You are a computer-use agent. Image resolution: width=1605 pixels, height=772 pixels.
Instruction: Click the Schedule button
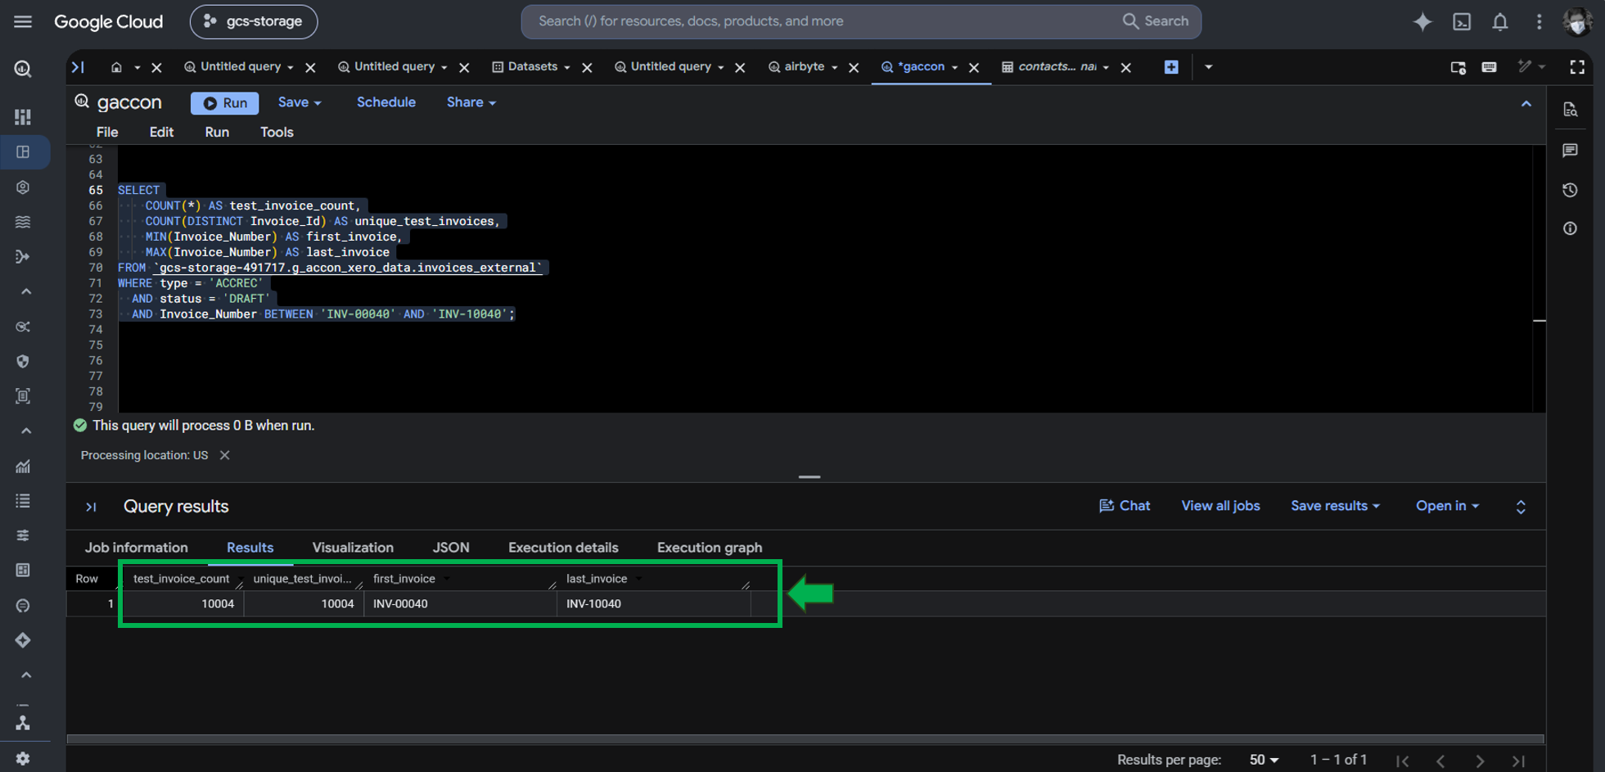386,102
